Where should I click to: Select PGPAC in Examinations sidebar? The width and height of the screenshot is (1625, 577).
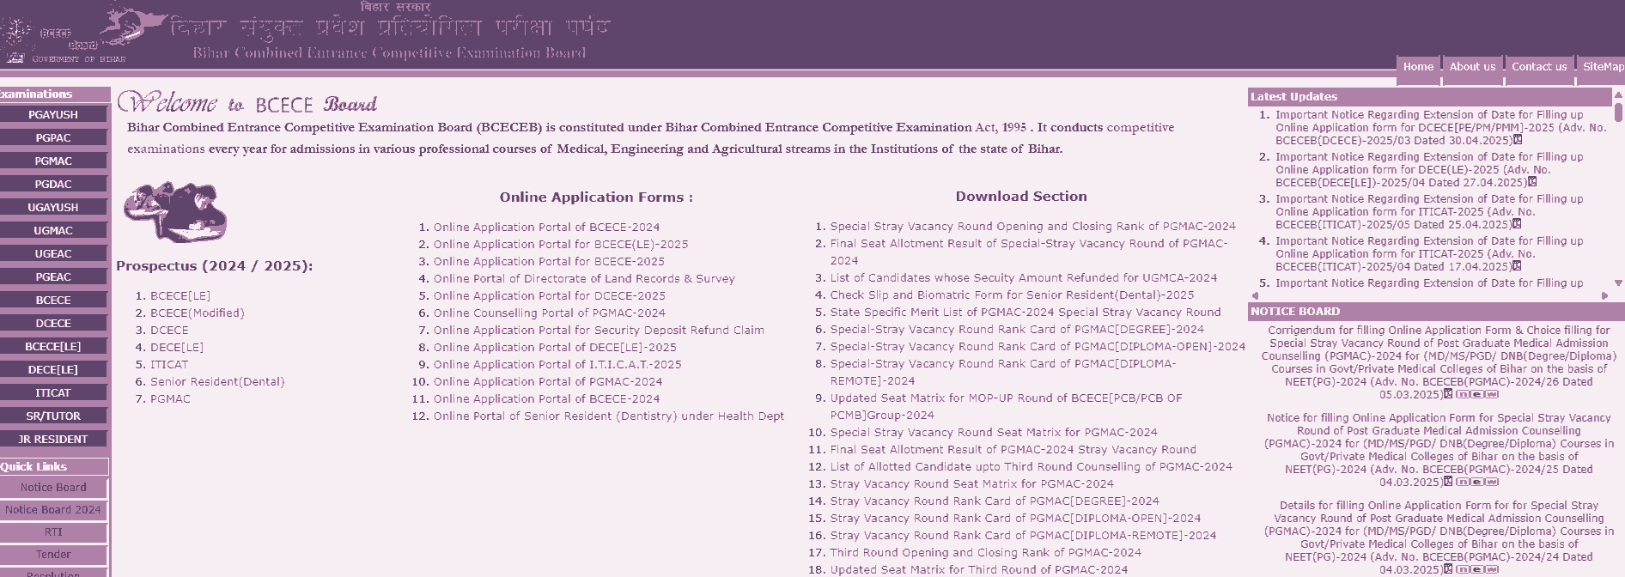coord(53,137)
